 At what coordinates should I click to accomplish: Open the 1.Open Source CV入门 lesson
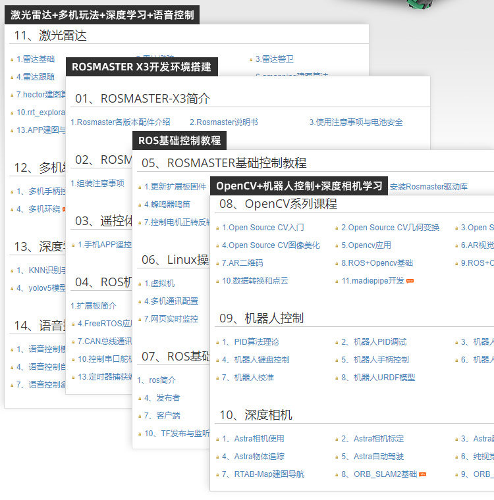[x=263, y=228]
